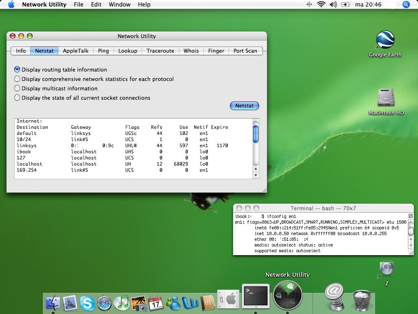
Task: Switch to the Info tab
Action: (x=20, y=51)
